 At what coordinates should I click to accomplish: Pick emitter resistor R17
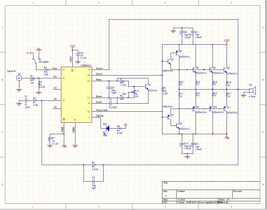coord(227,95)
